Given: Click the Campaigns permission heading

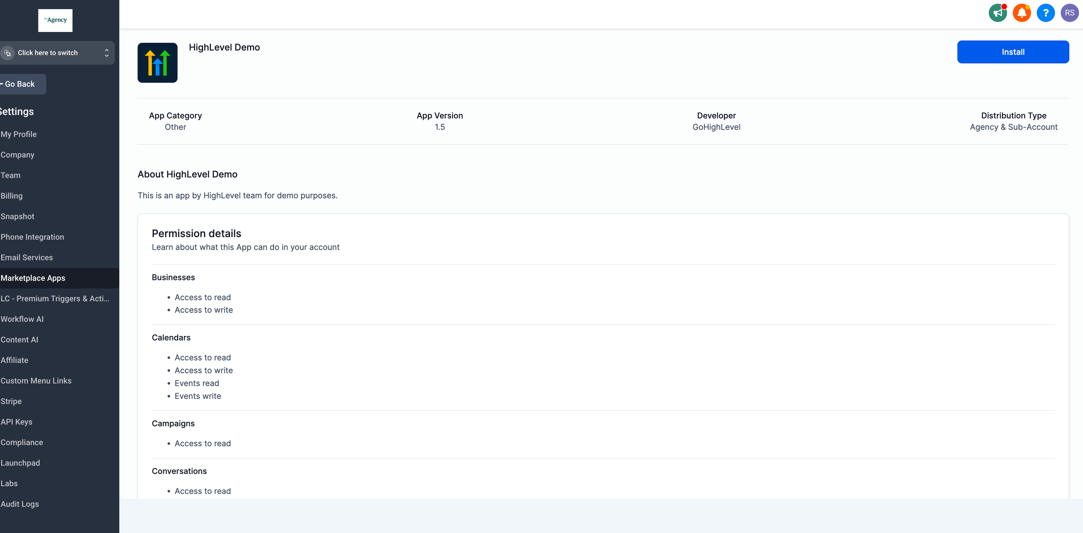Looking at the screenshot, I should (x=173, y=424).
